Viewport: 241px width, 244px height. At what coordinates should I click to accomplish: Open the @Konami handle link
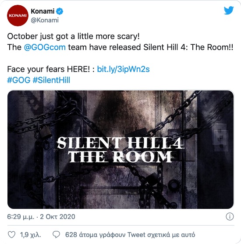point(45,20)
